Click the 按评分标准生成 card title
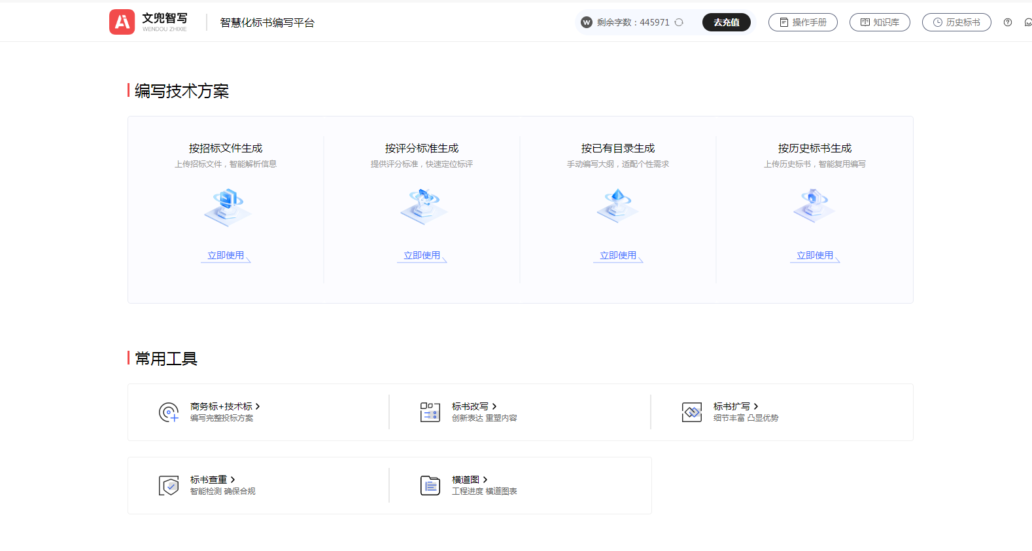The image size is (1032, 551). (x=422, y=149)
